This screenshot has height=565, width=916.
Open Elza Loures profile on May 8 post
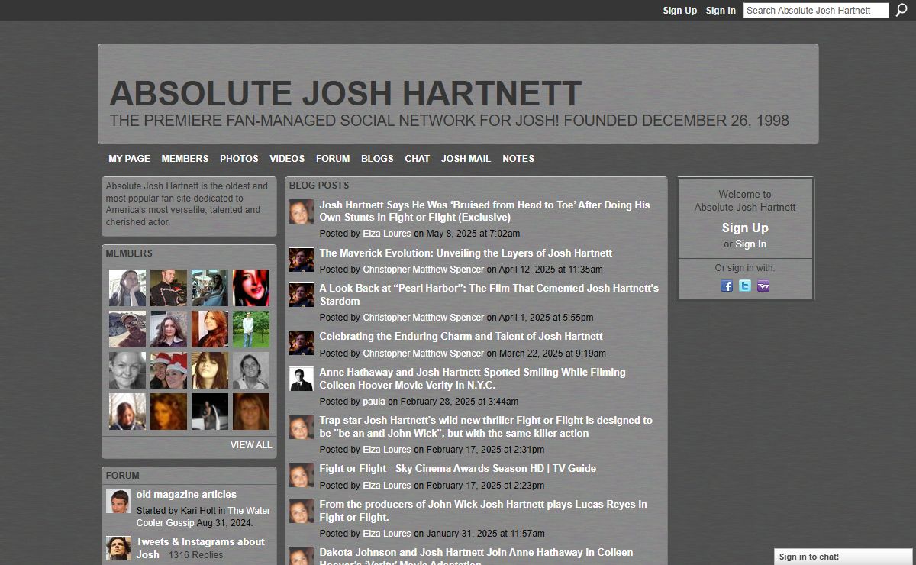coord(387,234)
